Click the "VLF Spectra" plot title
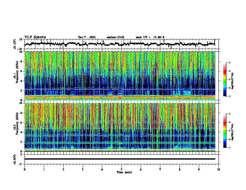 35,37
